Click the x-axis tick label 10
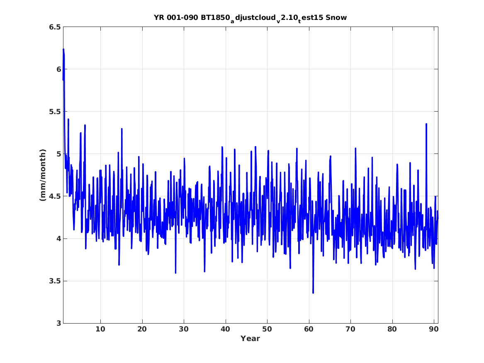The width and height of the screenshot is (484, 363). (x=100, y=329)
